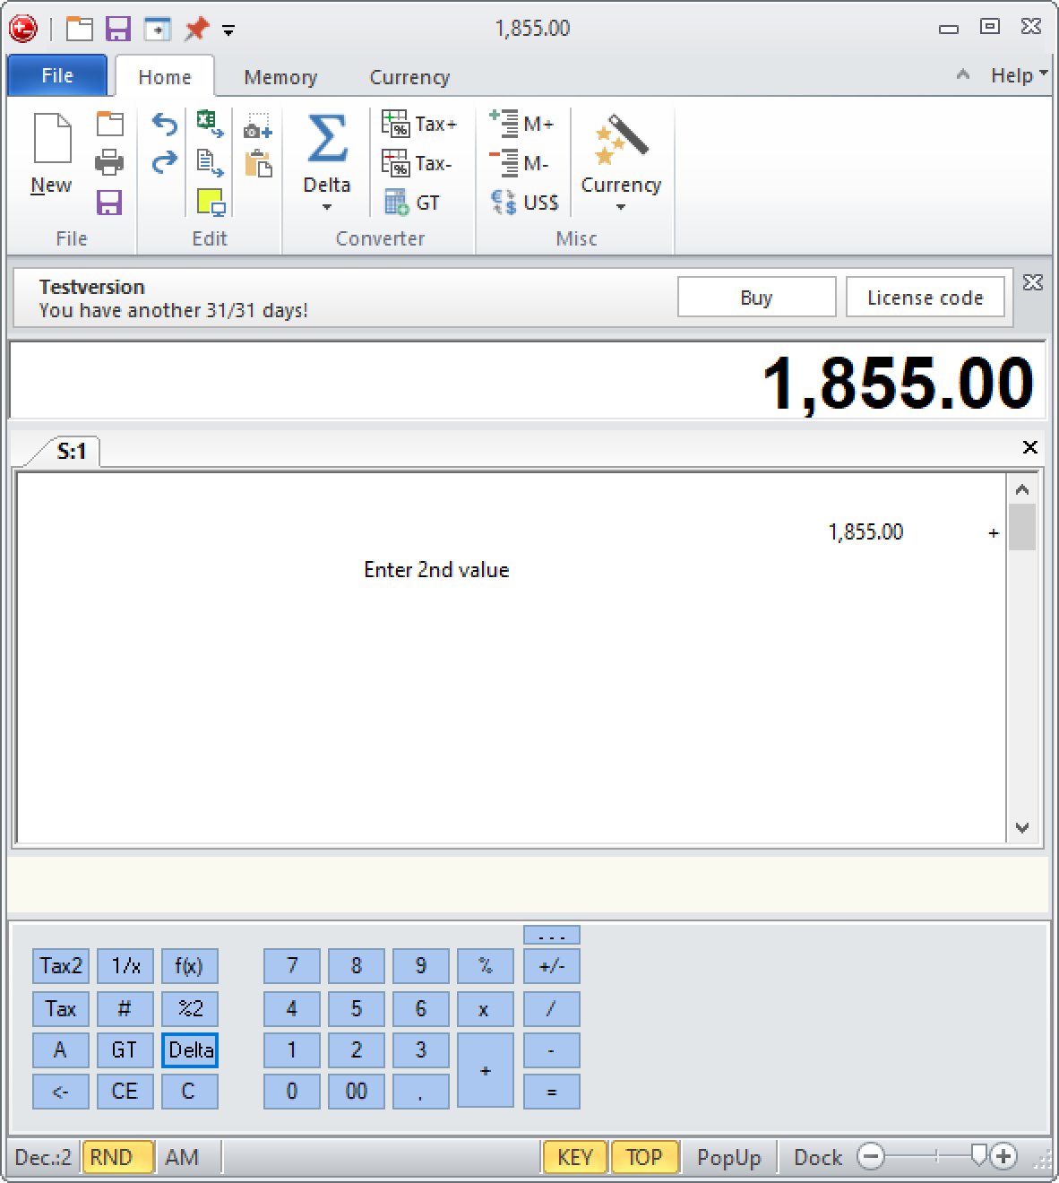
Task: Click the backspace arrow key
Action: [x=61, y=1092]
